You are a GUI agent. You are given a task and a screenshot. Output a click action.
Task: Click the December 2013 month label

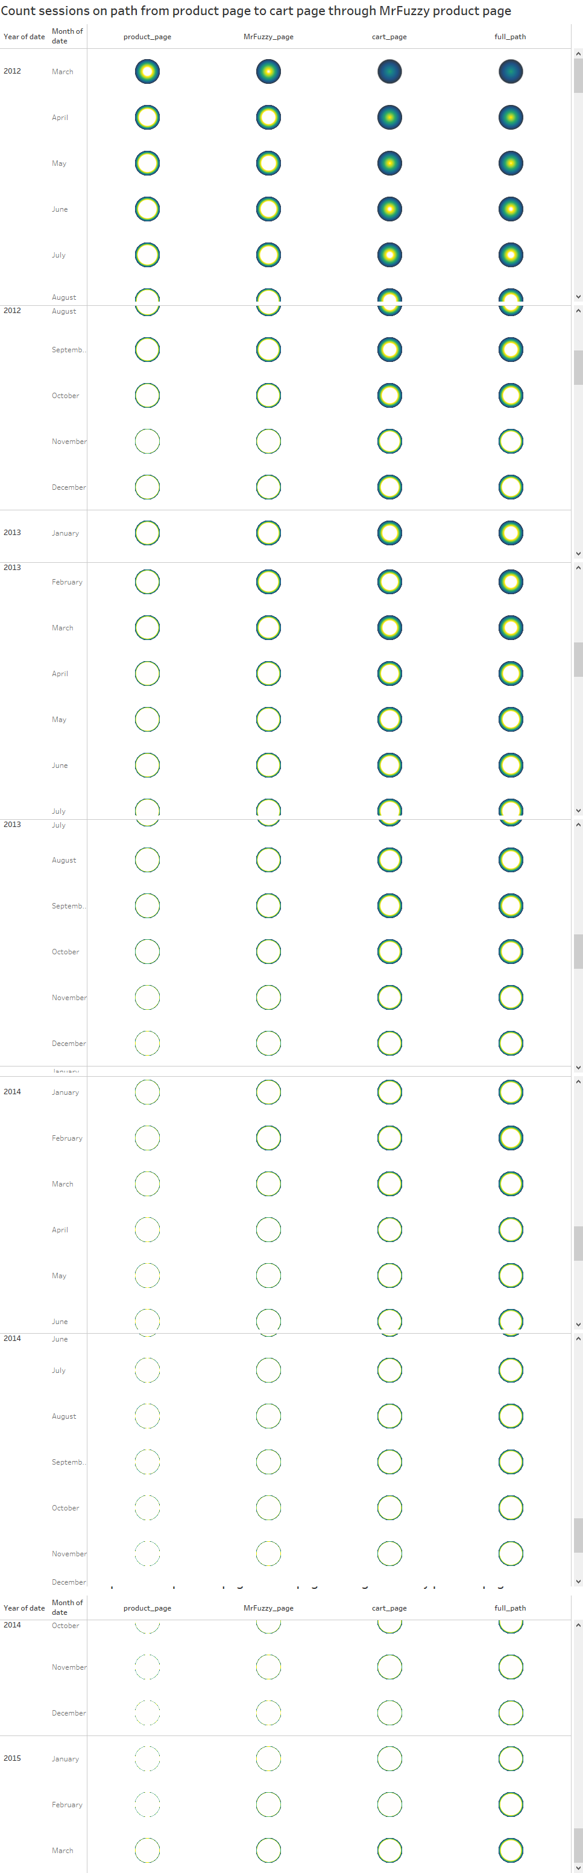point(68,1044)
